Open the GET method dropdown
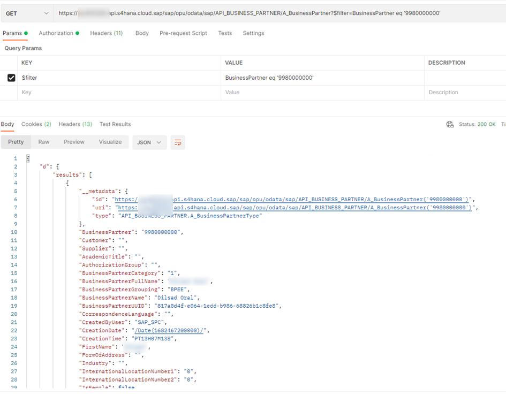 click(27, 13)
